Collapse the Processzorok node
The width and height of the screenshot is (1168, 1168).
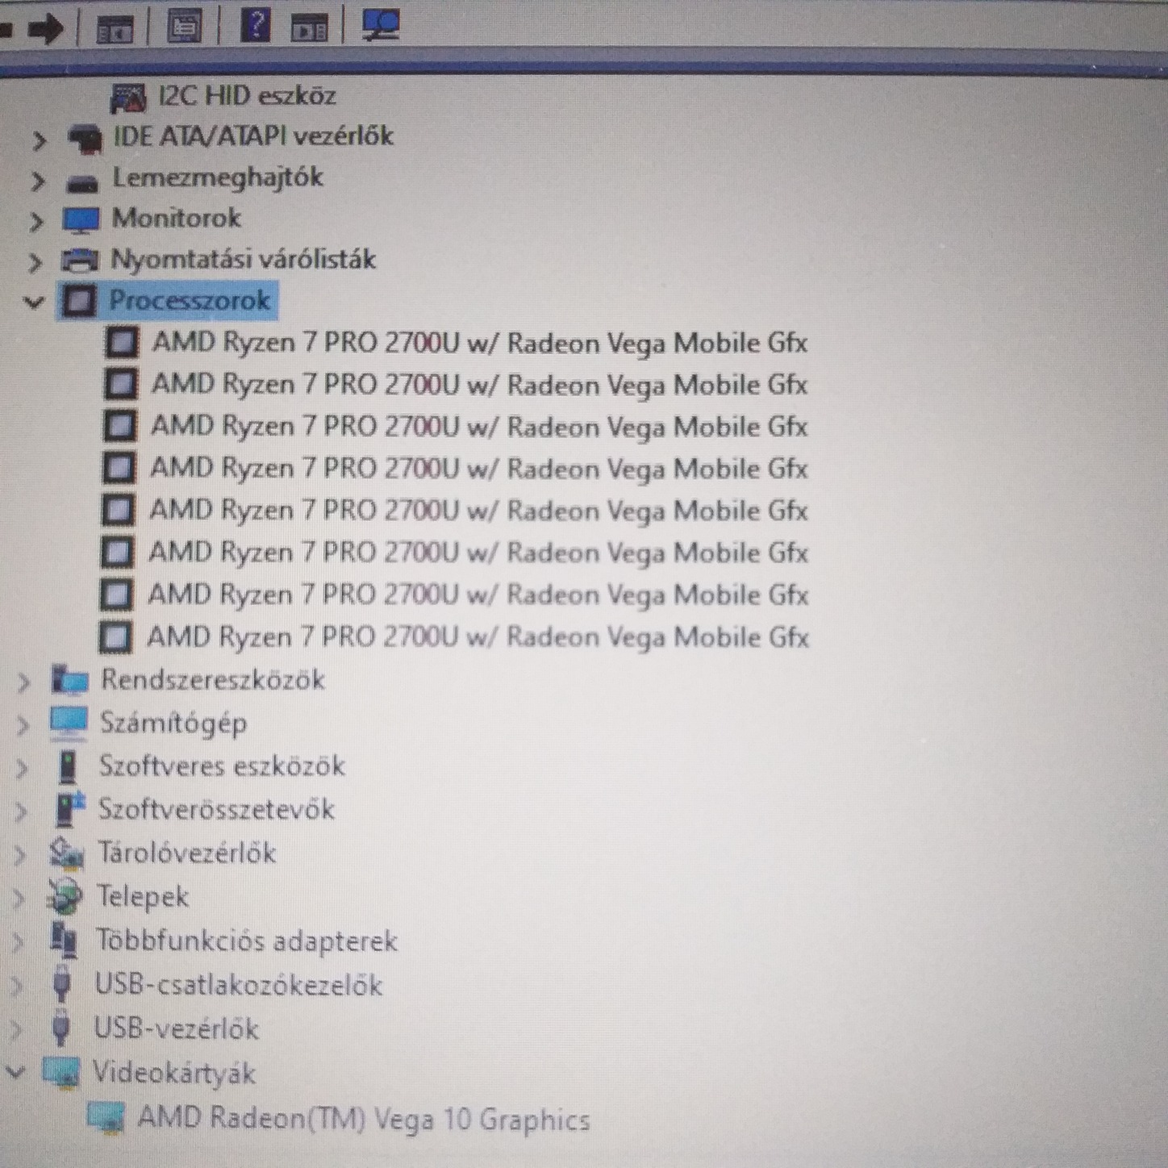tap(34, 302)
